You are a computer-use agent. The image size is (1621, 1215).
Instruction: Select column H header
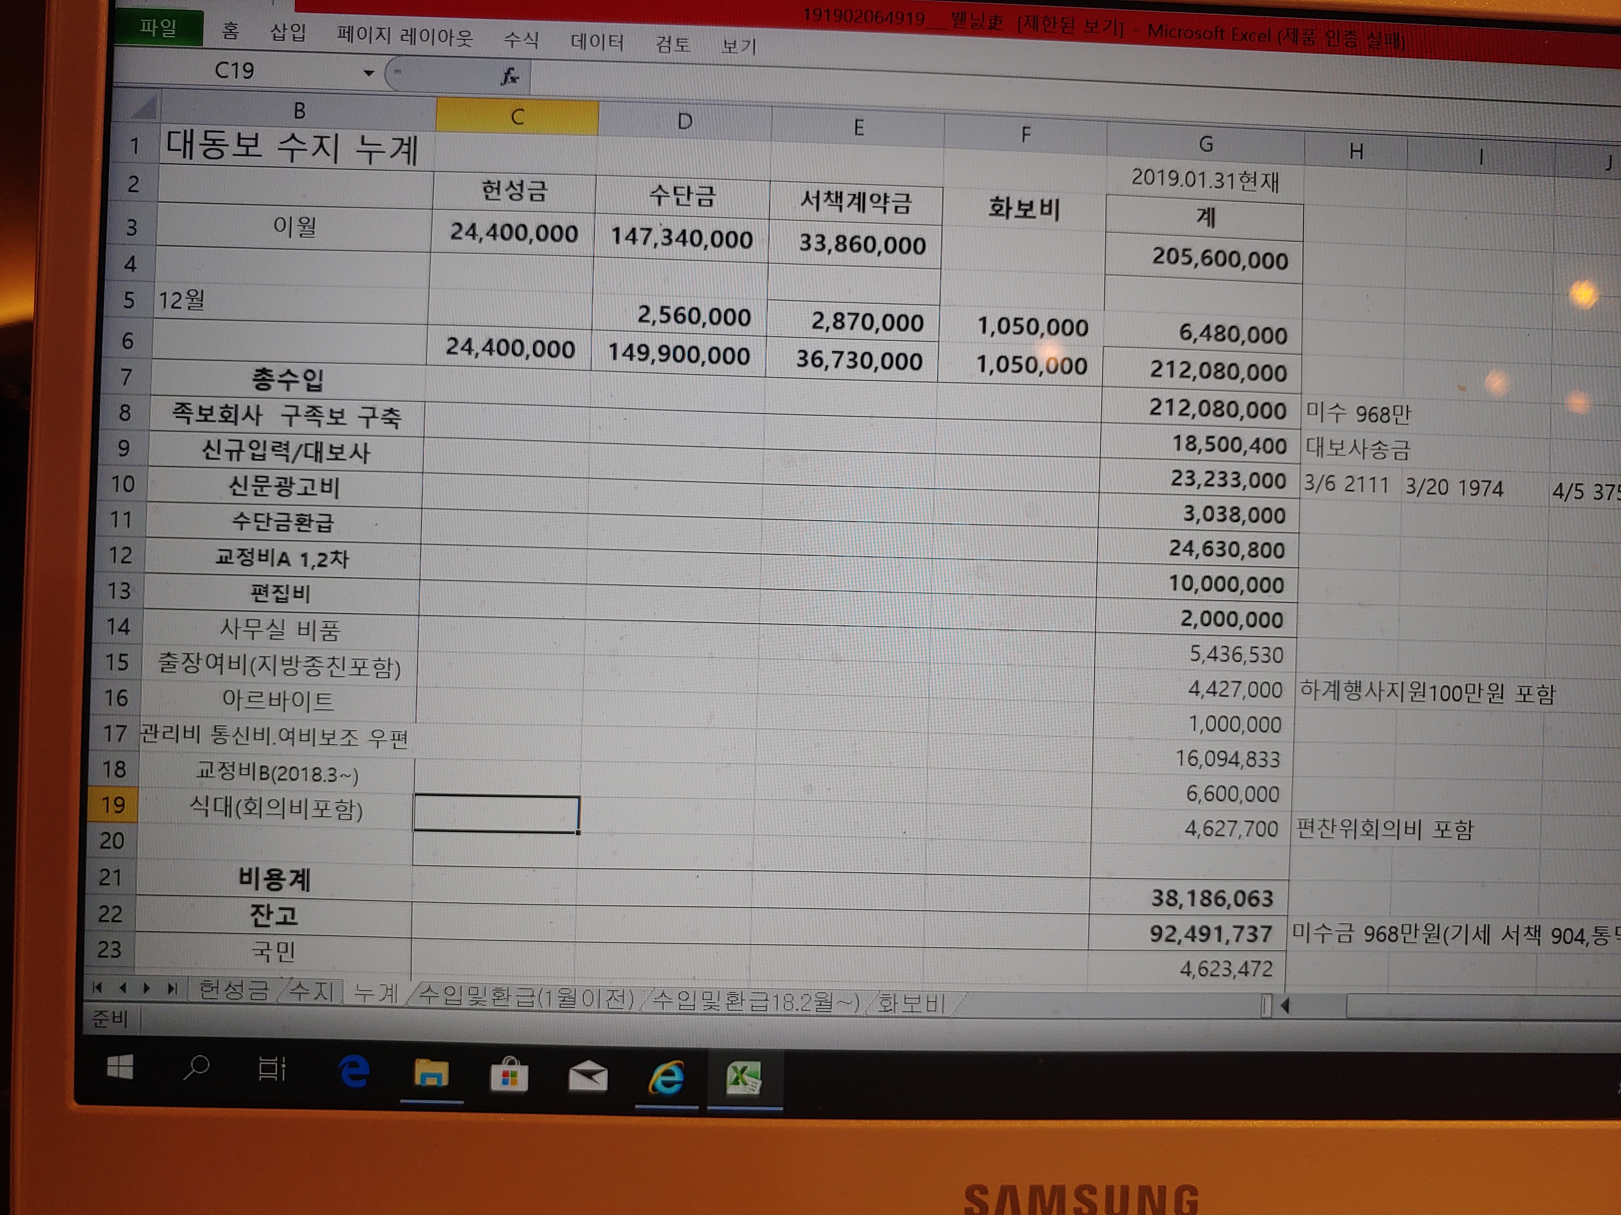tap(1356, 151)
